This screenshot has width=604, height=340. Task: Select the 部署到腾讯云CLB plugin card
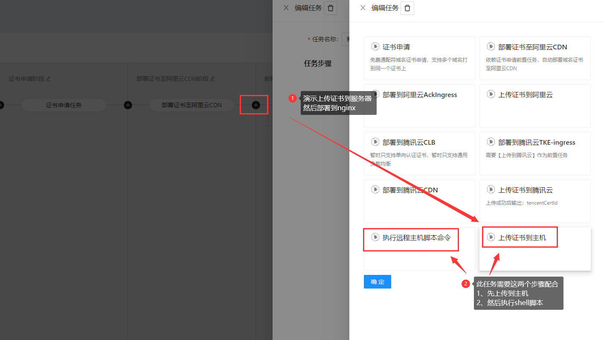pos(419,154)
